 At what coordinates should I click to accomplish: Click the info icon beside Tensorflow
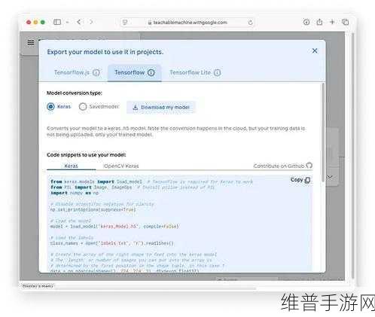(151, 72)
